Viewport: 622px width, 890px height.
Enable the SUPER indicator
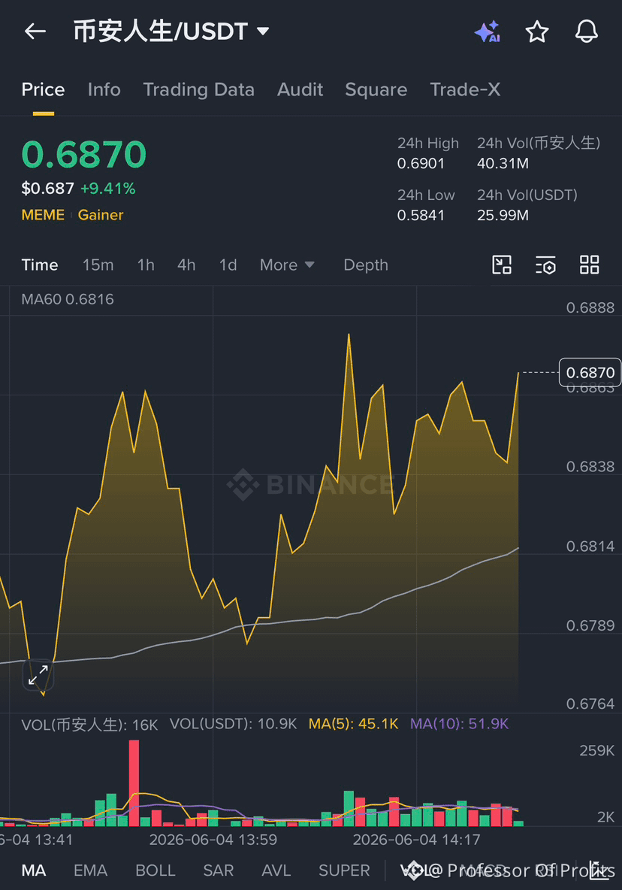[344, 870]
